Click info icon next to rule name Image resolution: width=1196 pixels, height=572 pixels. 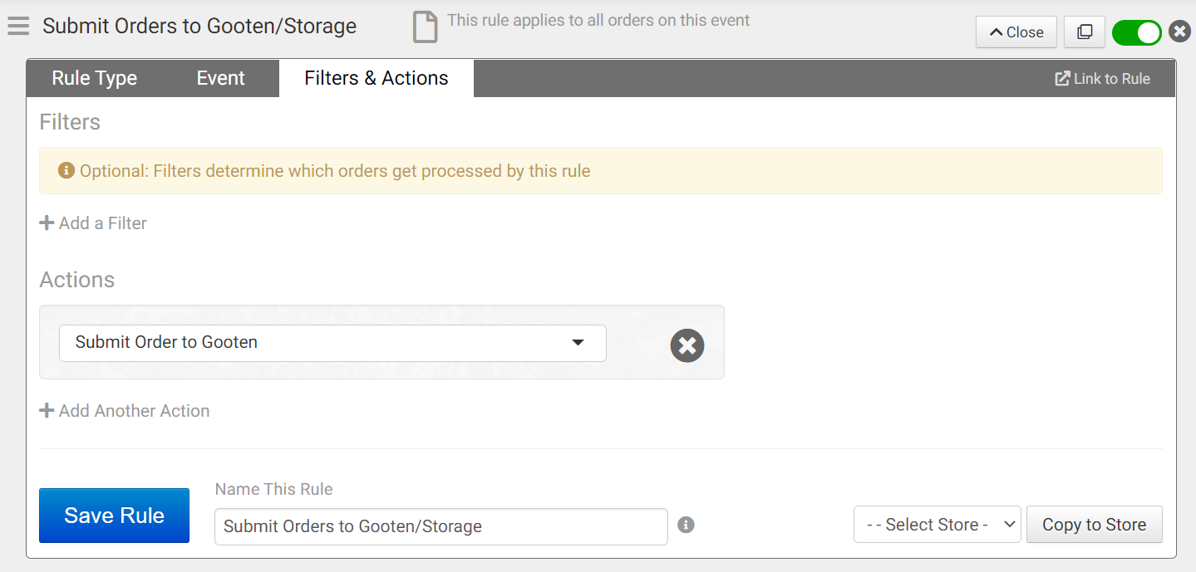click(x=686, y=525)
